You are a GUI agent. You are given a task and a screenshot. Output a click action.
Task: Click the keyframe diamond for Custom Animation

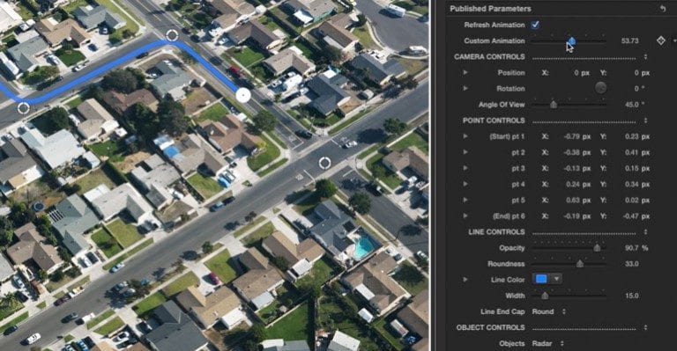tap(660, 40)
